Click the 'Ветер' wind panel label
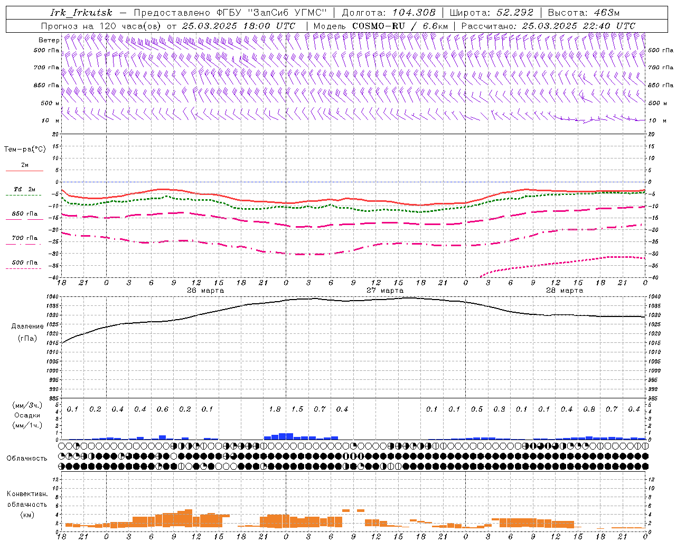676x541 pixels. pyautogui.click(x=49, y=40)
